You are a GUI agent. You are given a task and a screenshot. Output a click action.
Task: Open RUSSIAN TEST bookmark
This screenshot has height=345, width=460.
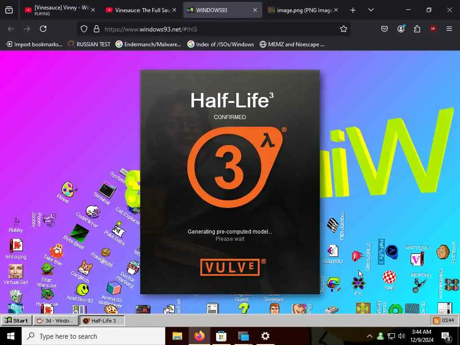89,44
